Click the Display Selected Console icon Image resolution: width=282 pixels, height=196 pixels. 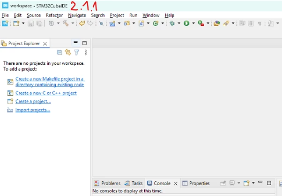point(232,183)
